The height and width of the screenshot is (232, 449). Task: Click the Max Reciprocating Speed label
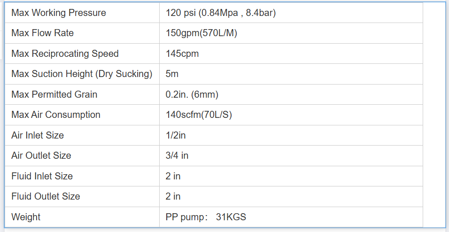click(x=65, y=54)
